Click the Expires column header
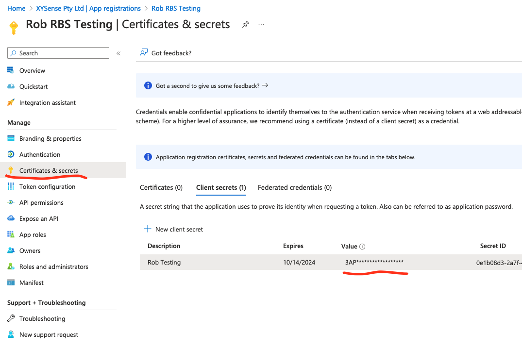This screenshot has height=349, width=522. pos(293,246)
